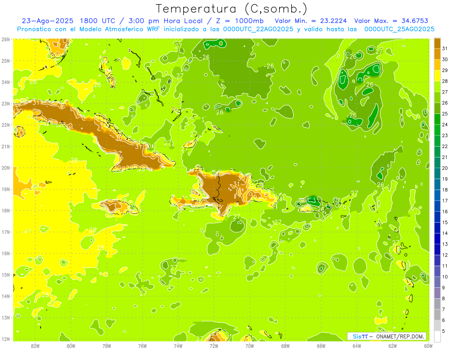
Task: Click the '80W' longitude axis label
Action: pos(71,346)
